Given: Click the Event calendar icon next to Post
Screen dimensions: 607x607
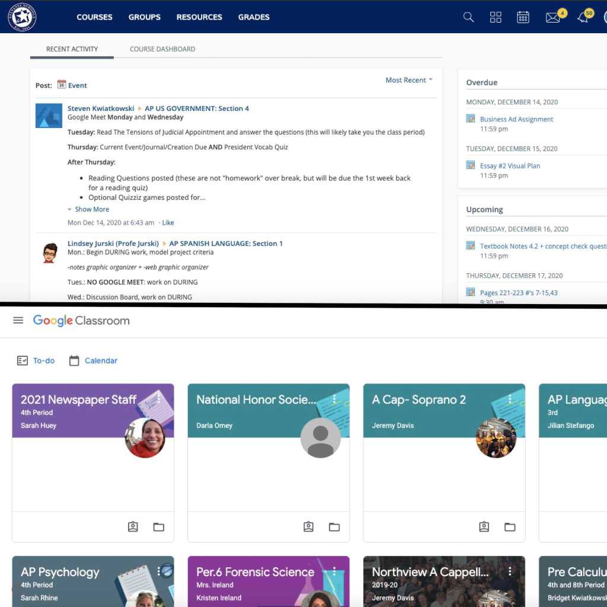Looking at the screenshot, I should (x=62, y=85).
